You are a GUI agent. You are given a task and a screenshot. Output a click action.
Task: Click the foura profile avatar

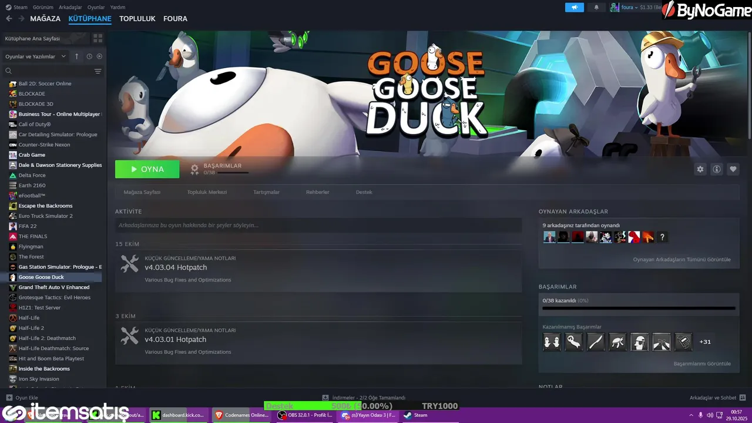tap(615, 7)
